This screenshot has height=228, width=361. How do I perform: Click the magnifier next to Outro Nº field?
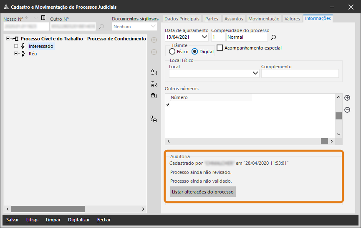click(x=101, y=27)
